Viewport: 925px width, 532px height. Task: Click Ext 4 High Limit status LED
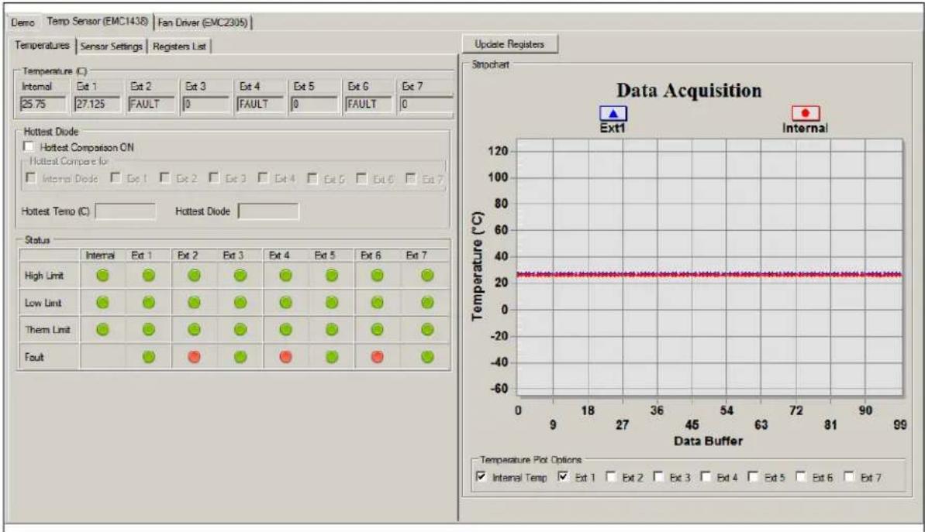pyautogui.click(x=285, y=275)
